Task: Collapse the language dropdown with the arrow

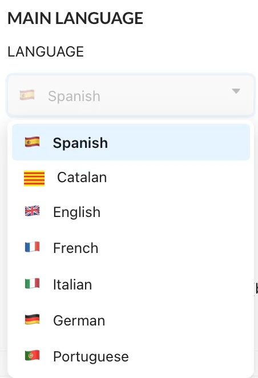Action: pos(236,91)
